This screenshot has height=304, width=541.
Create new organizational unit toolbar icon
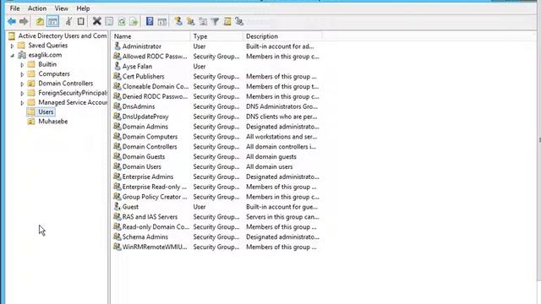(x=203, y=22)
